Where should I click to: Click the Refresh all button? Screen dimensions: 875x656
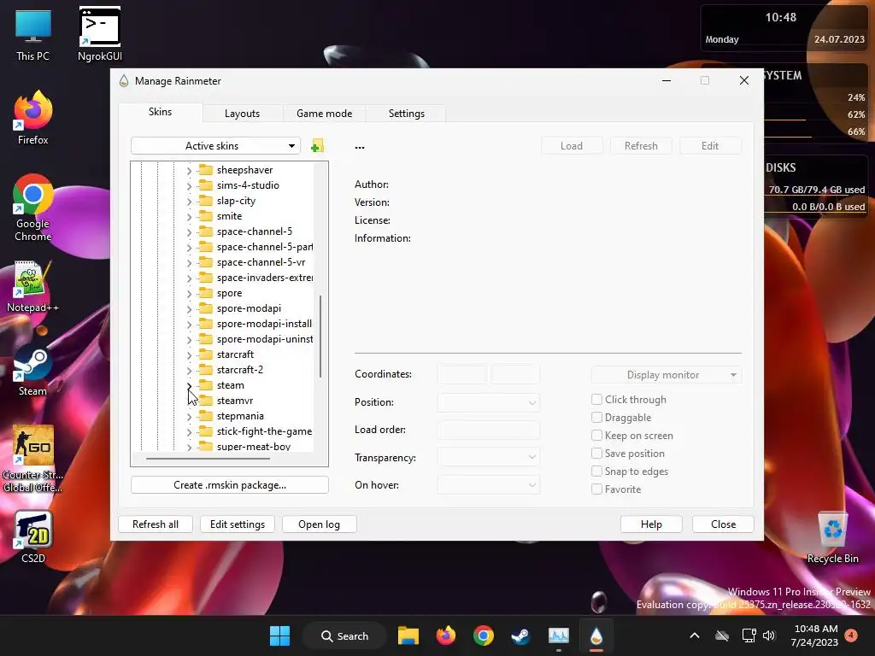click(x=156, y=524)
